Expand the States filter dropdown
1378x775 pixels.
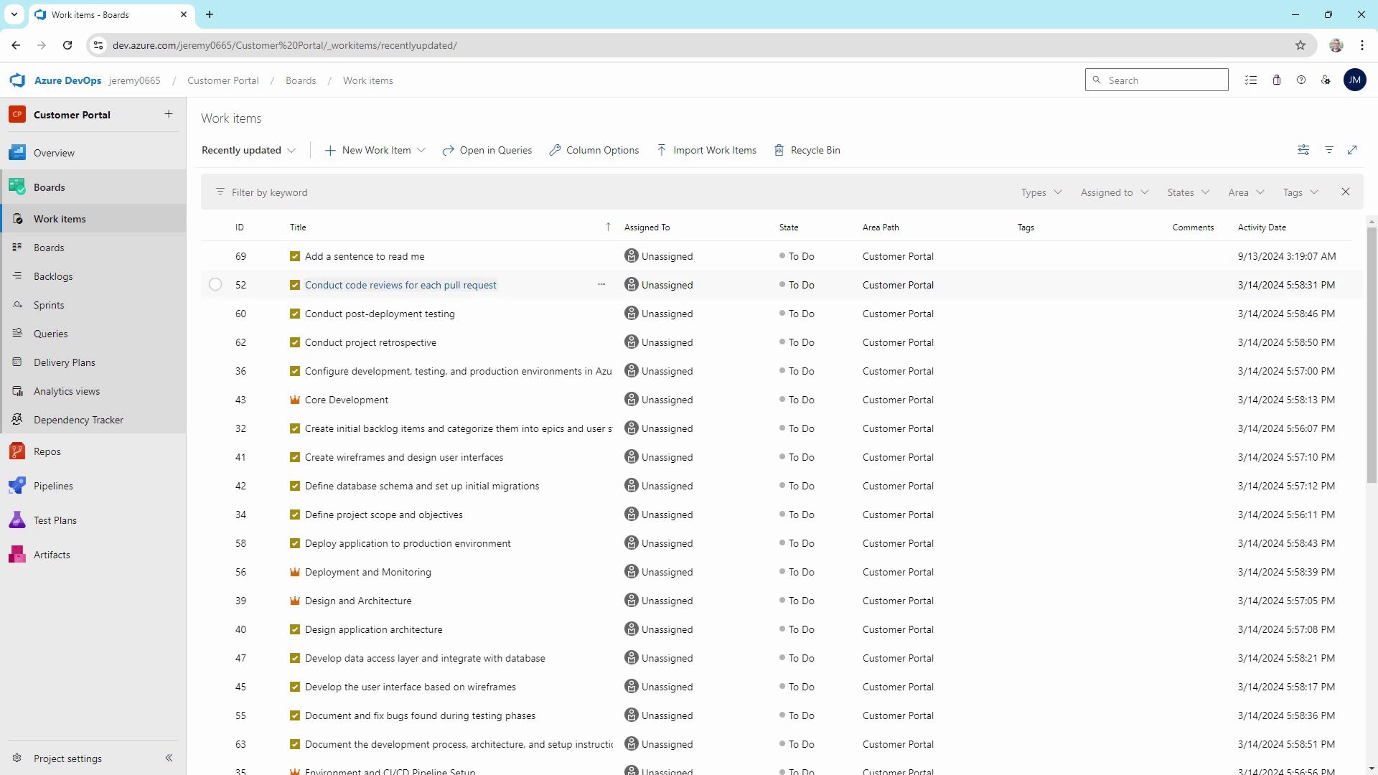[1188, 192]
